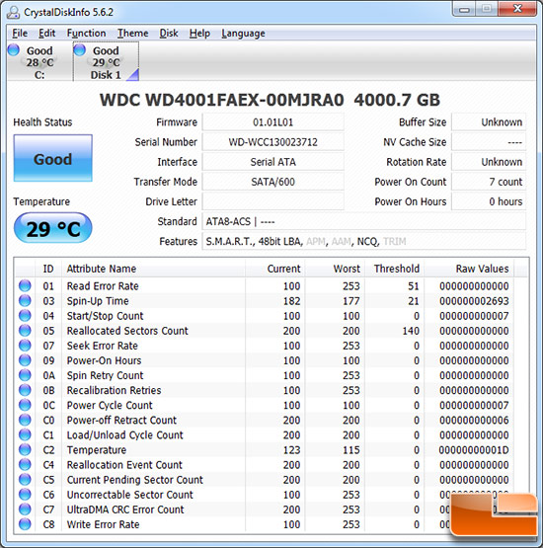
Task: Open the Theme menu
Action: (x=132, y=34)
